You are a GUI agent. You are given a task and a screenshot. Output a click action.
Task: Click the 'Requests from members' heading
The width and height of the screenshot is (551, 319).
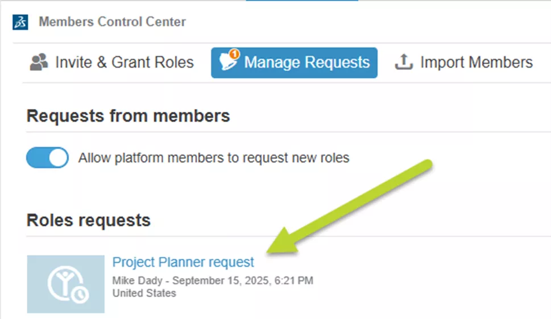tap(128, 116)
